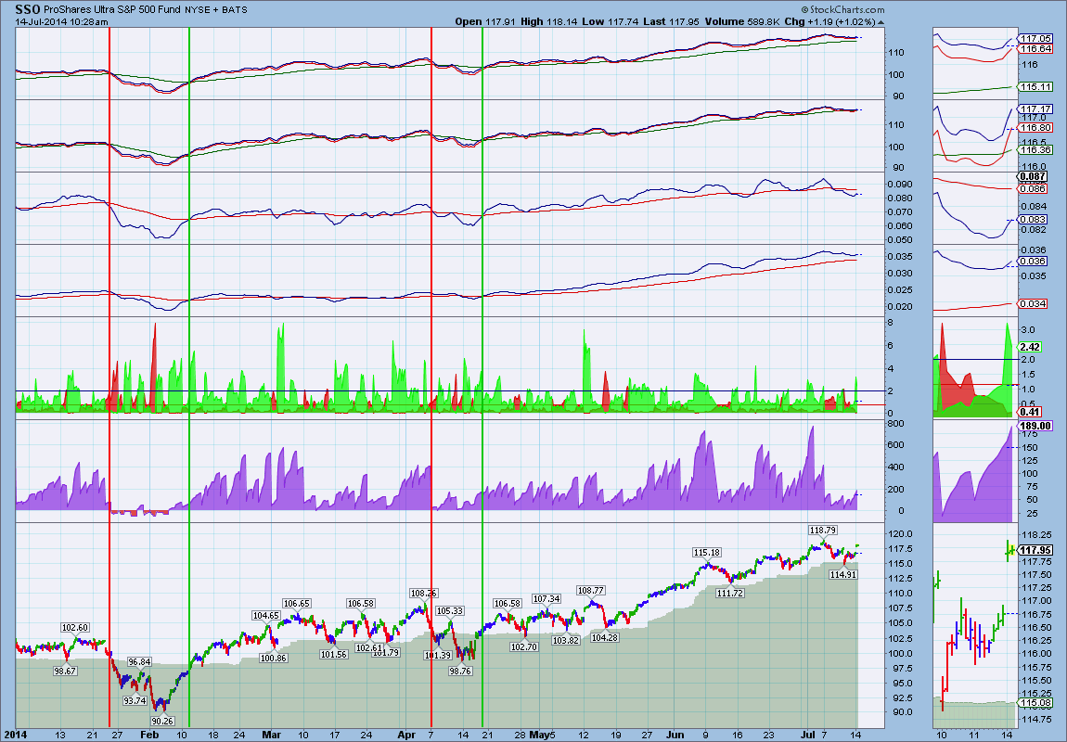Click the red vertical marker line in late January
This screenshot has height=742, width=1067.
[x=109, y=377]
